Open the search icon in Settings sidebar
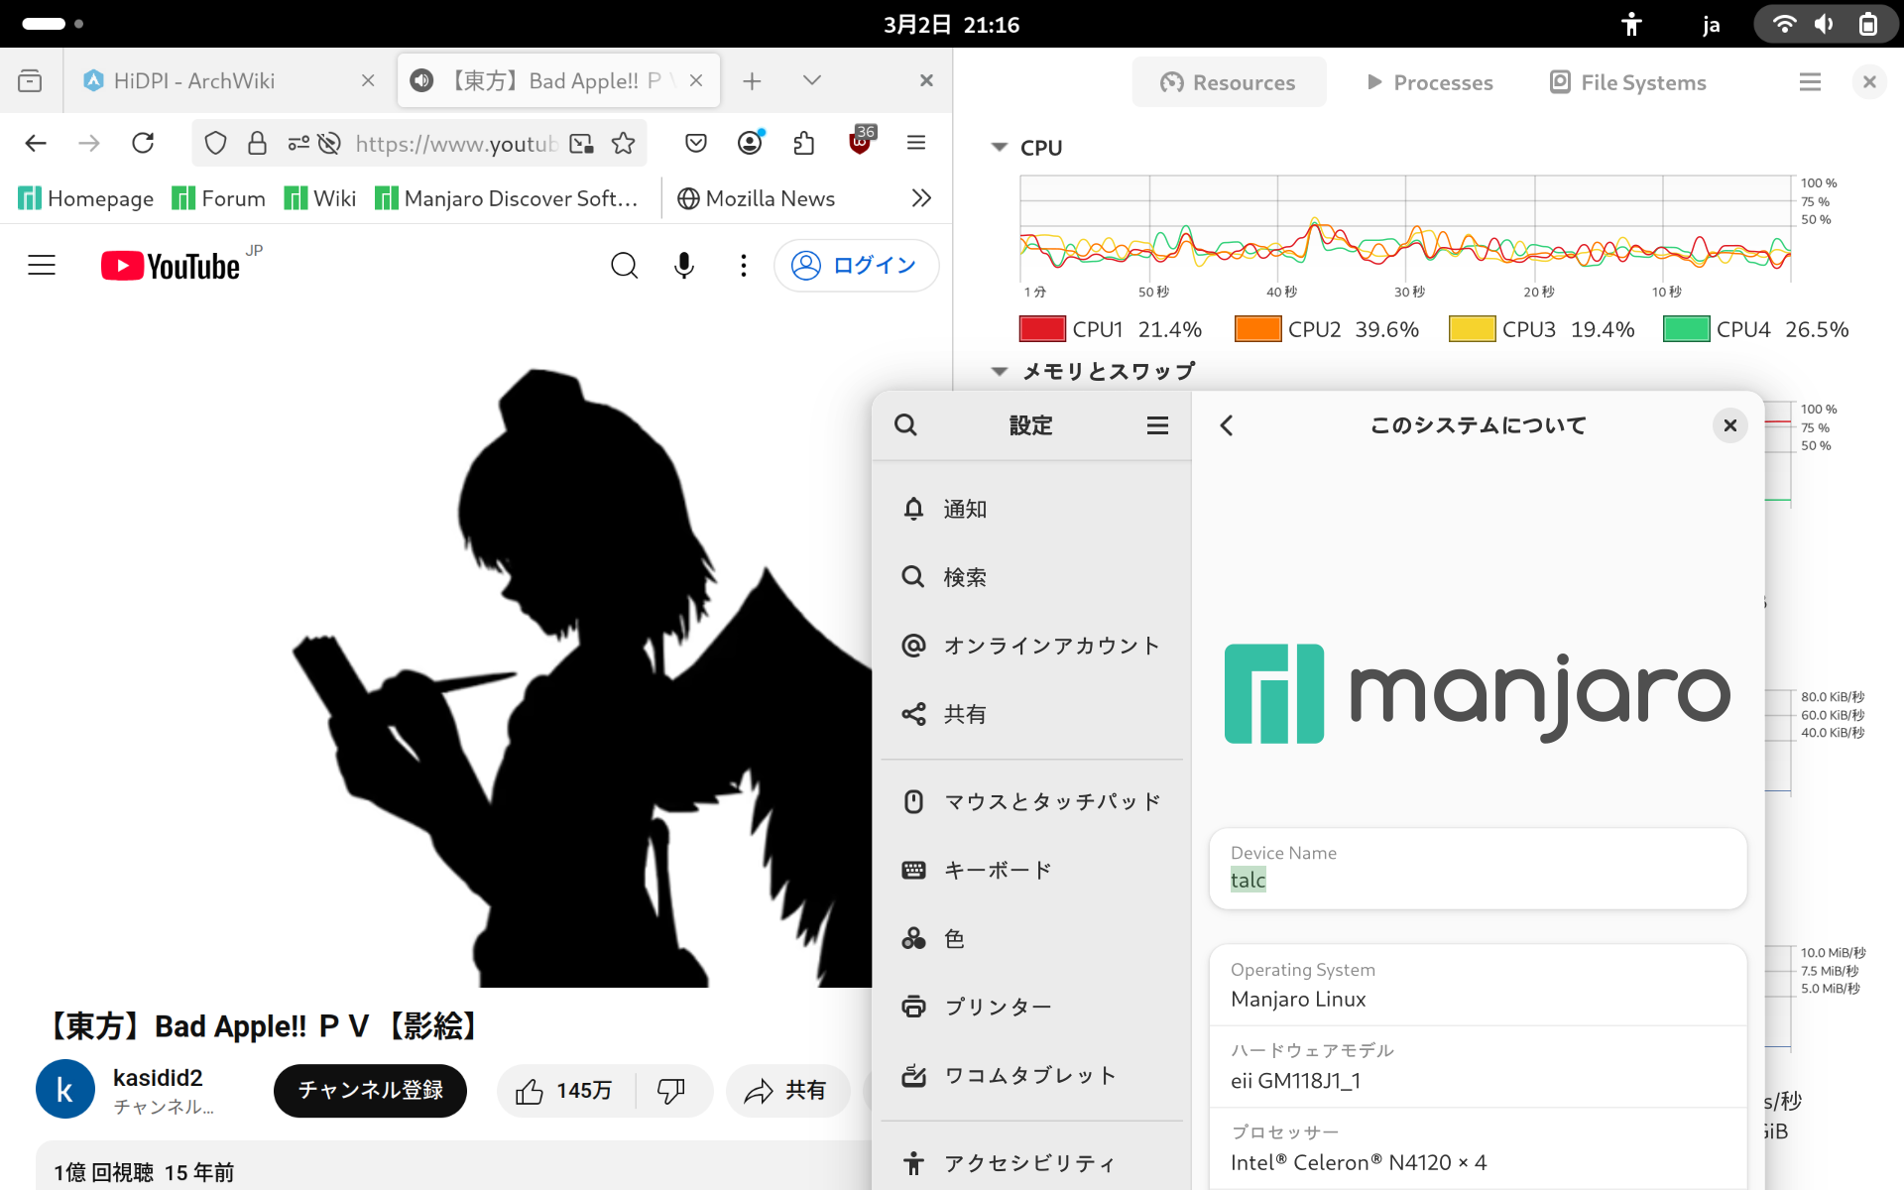 tap(905, 425)
